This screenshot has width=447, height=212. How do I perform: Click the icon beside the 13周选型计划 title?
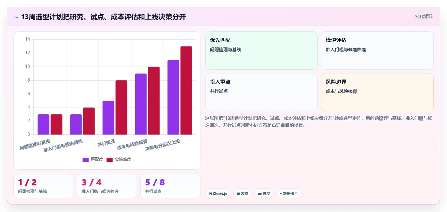point(16,17)
